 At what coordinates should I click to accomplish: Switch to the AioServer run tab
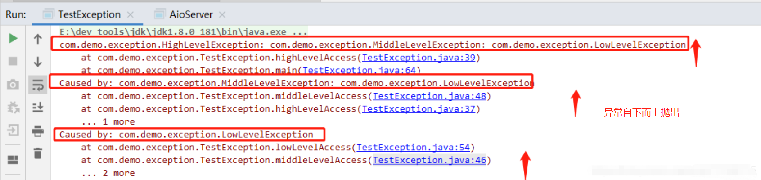pyautogui.click(x=191, y=14)
